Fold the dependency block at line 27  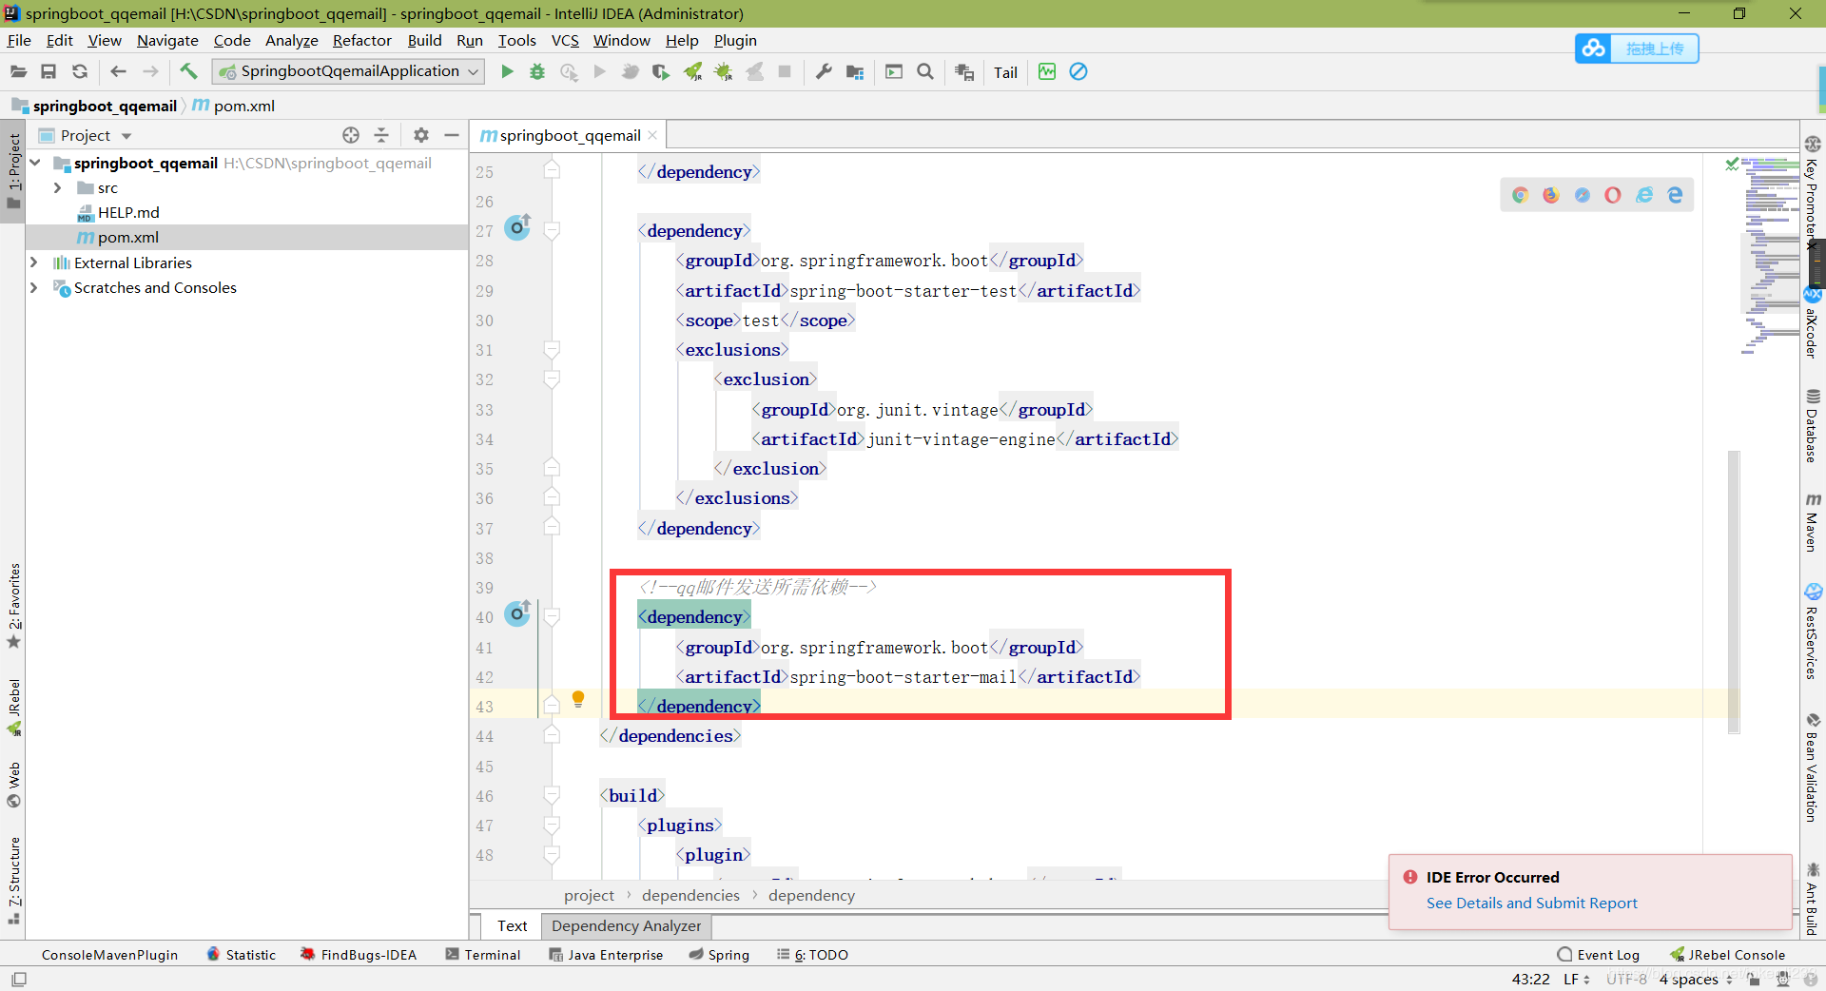[x=552, y=230]
